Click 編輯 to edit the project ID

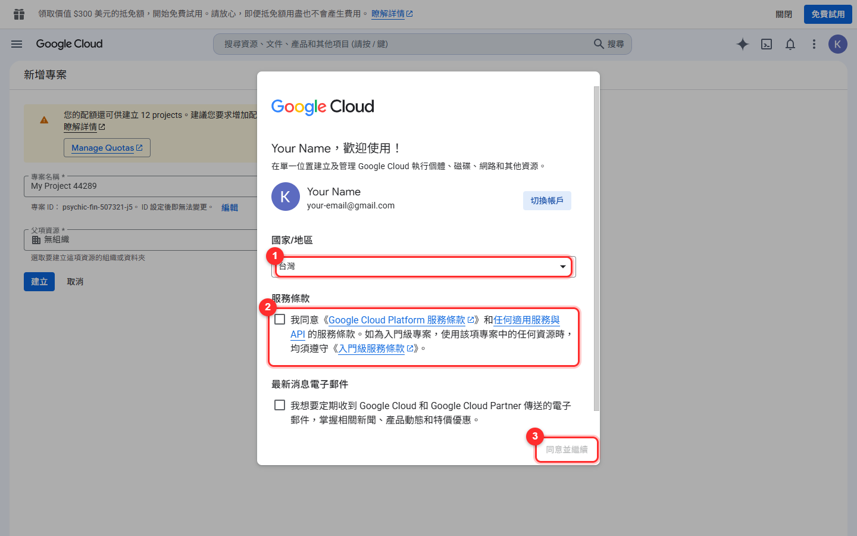(x=230, y=207)
